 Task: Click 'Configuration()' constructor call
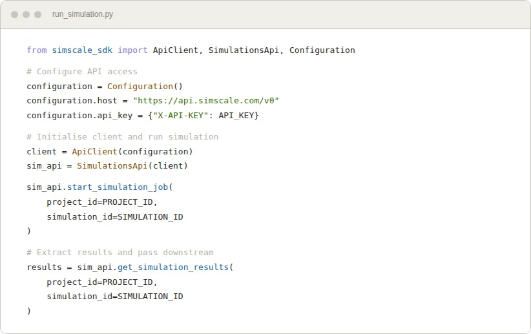(x=145, y=87)
